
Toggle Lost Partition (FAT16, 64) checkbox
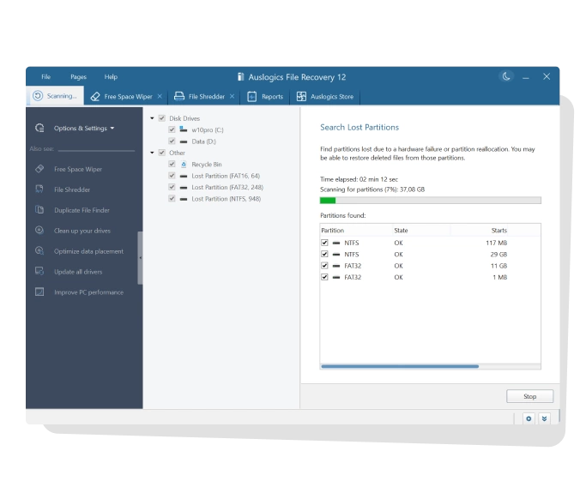(x=172, y=176)
